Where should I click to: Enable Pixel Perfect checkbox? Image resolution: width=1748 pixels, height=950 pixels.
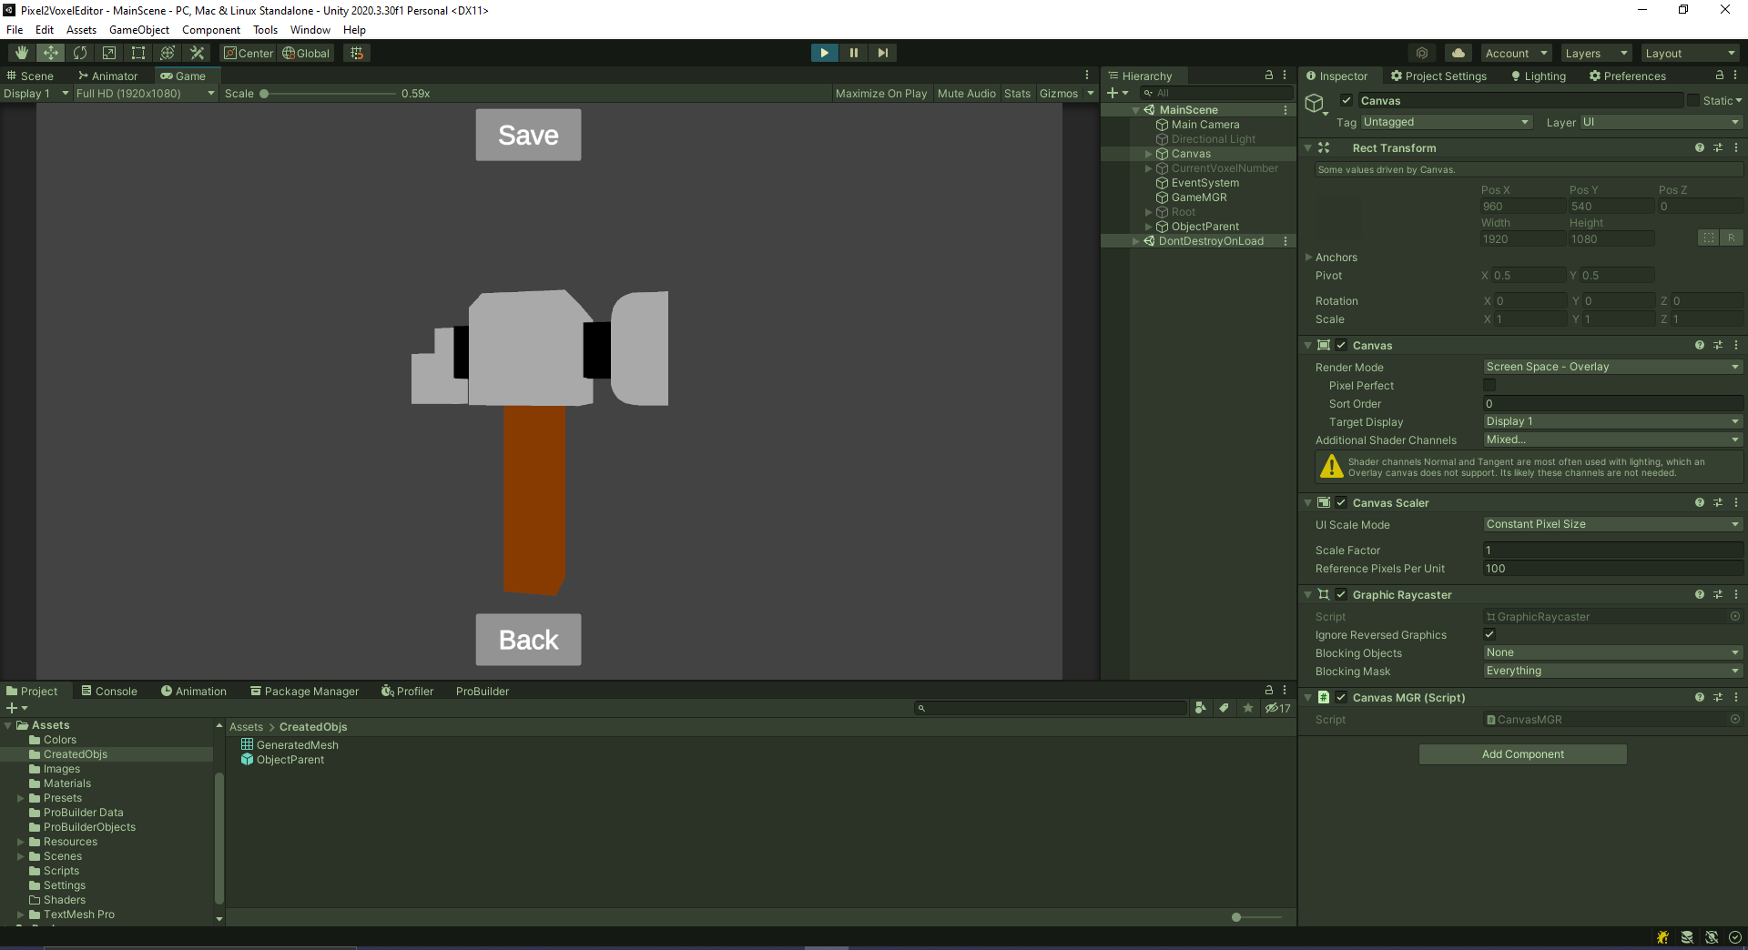click(1489, 386)
